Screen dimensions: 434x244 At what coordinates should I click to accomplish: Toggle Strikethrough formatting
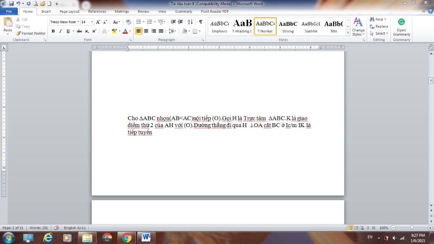click(x=79, y=31)
